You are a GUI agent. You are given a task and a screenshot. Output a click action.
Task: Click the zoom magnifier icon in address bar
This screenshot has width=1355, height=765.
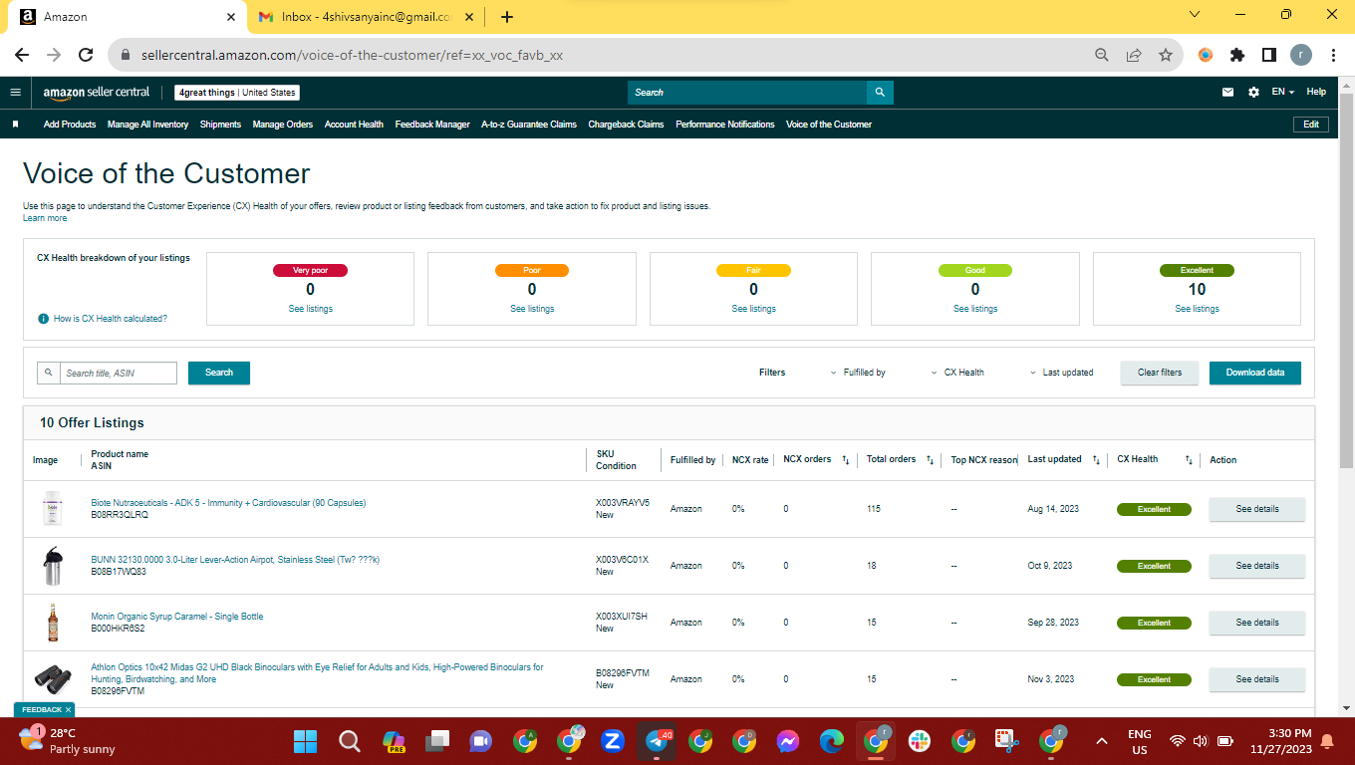[1101, 56]
